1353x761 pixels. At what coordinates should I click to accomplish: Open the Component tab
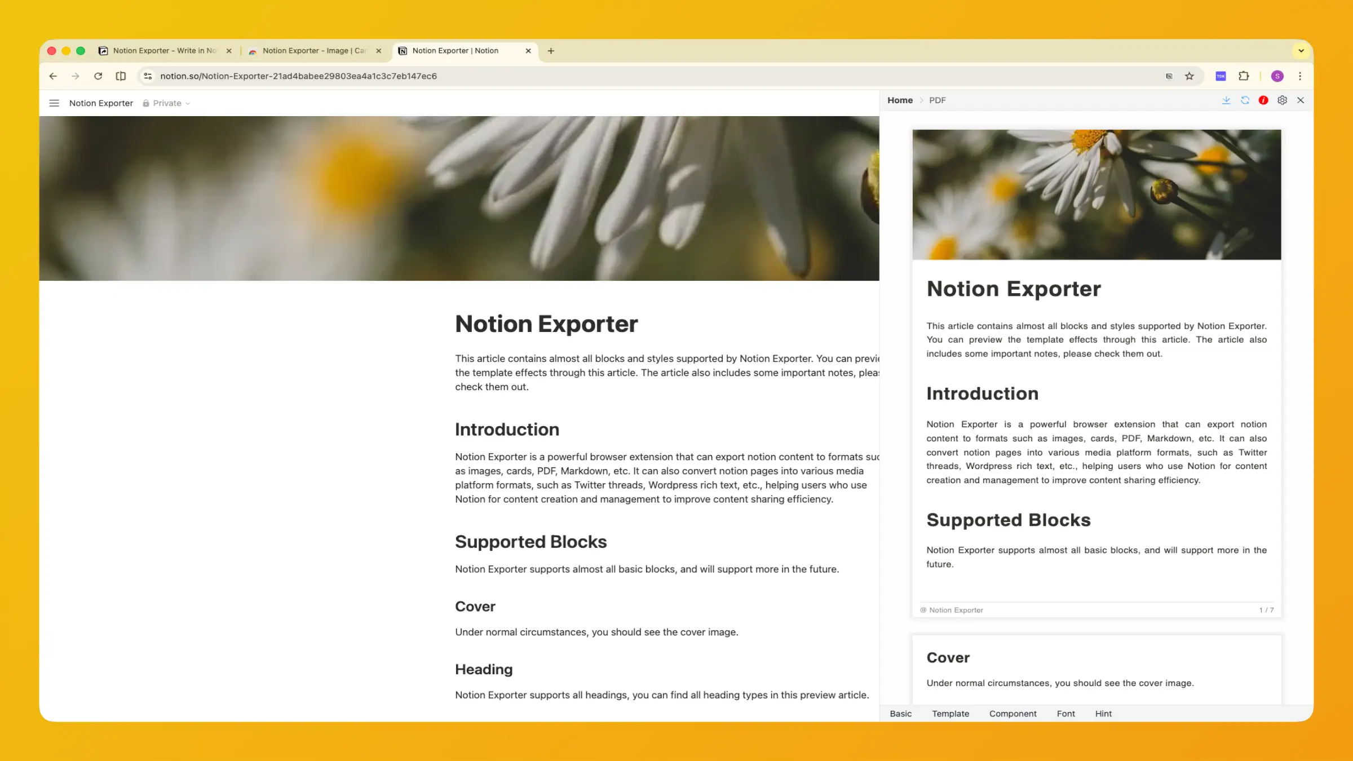point(1012,714)
